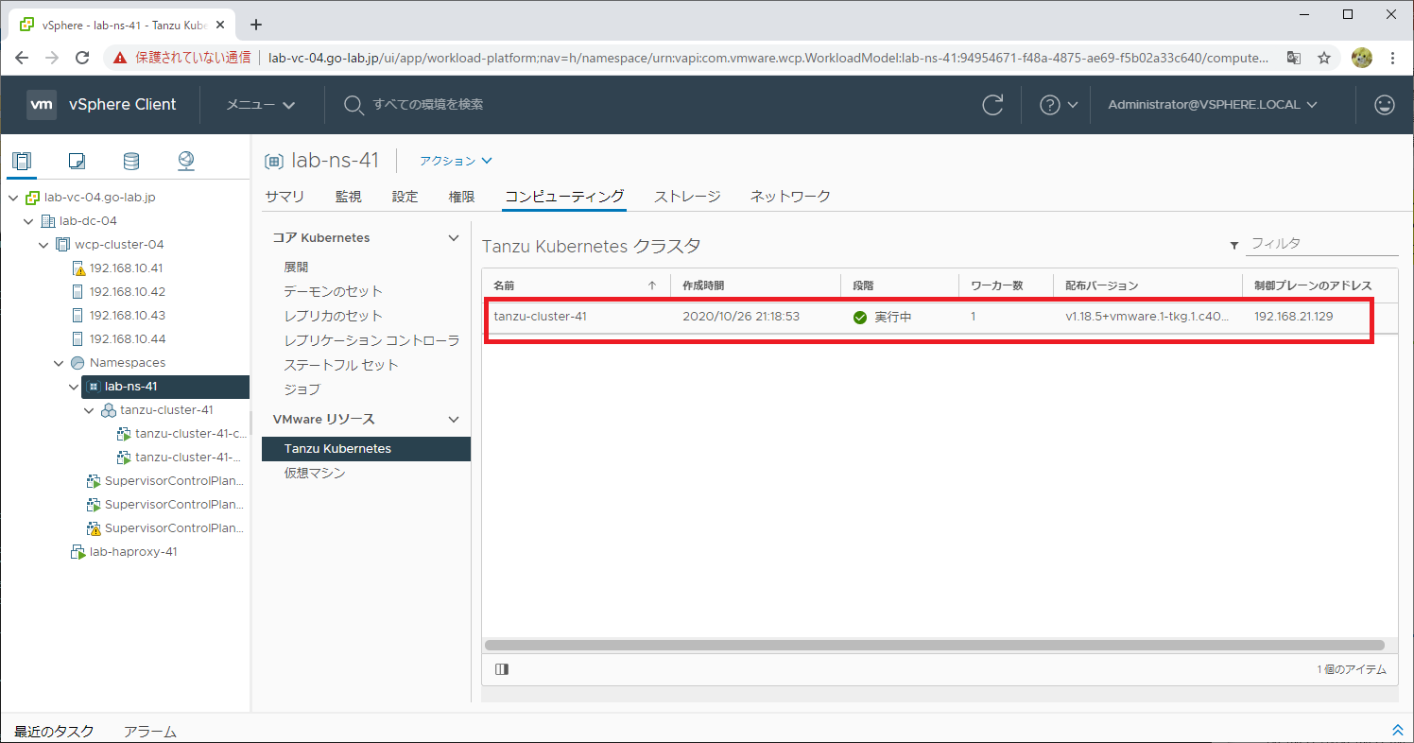Collapse the tanzu-cluster-41 tree node
The height and width of the screenshot is (743, 1414).
point(89,410)
